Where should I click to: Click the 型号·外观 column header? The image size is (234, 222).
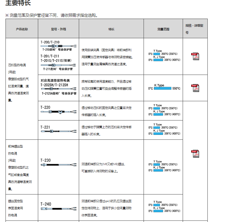[59, 29]
